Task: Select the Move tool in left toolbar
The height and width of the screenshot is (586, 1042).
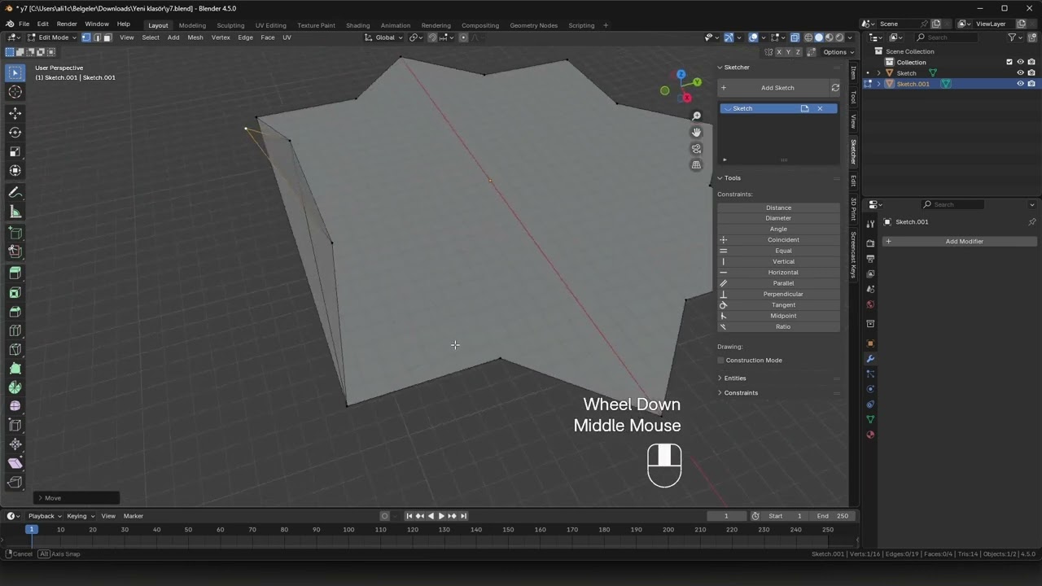Action: pyautogui.click(x=15, y=113)
